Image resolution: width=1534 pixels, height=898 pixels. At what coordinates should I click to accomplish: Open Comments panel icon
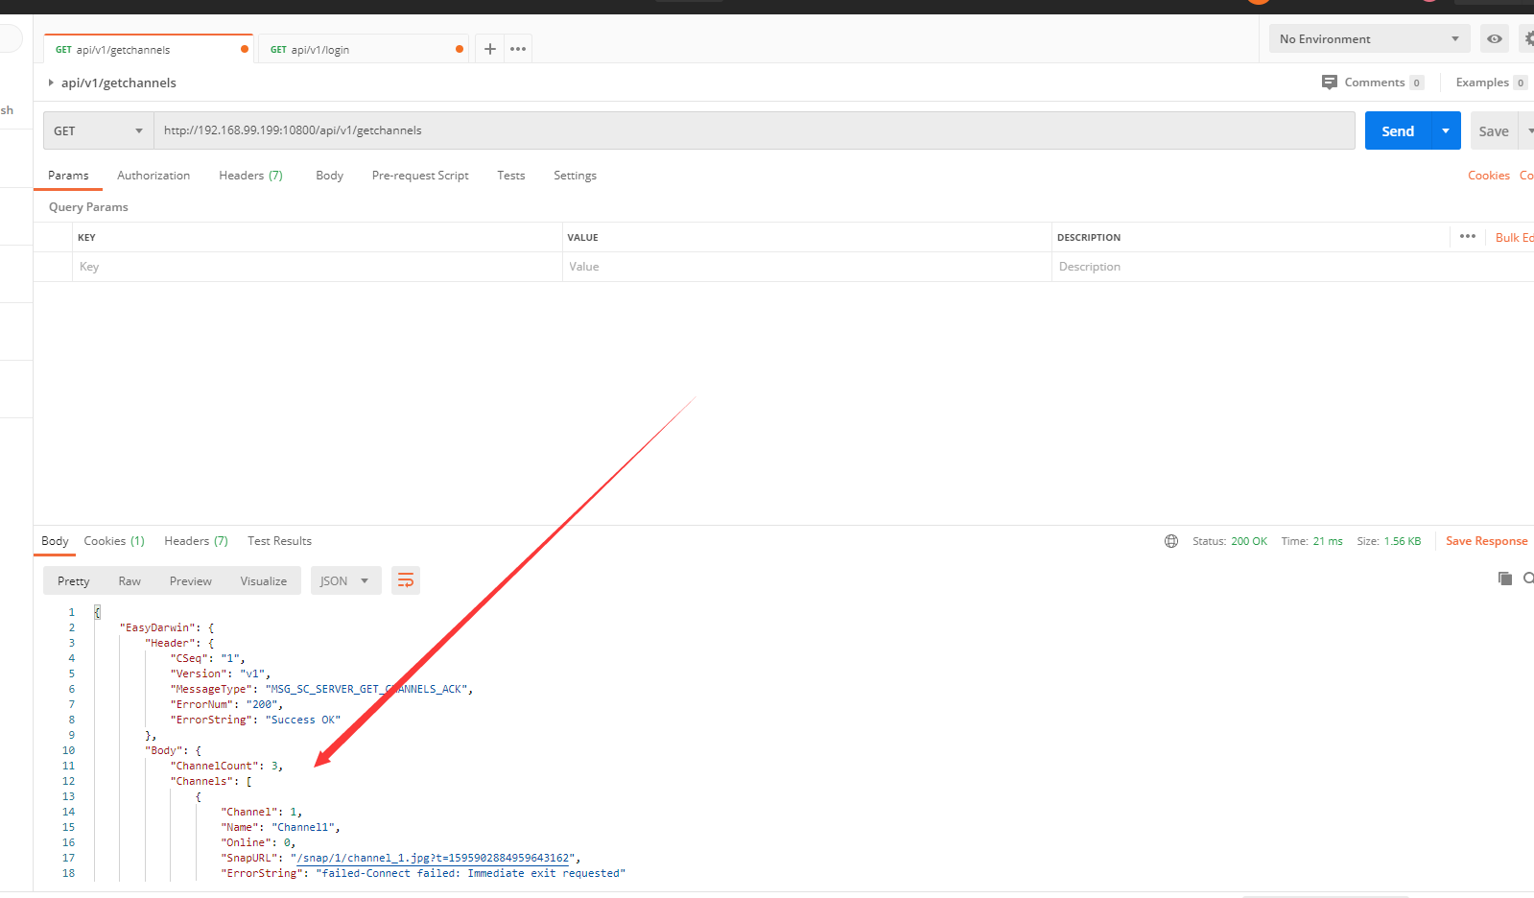(1329, 83)
